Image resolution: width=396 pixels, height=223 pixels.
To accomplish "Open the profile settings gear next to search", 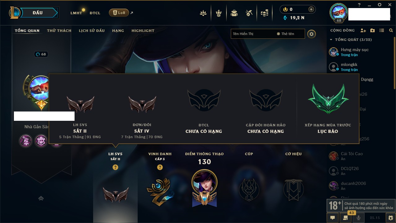I will [312, 34].
